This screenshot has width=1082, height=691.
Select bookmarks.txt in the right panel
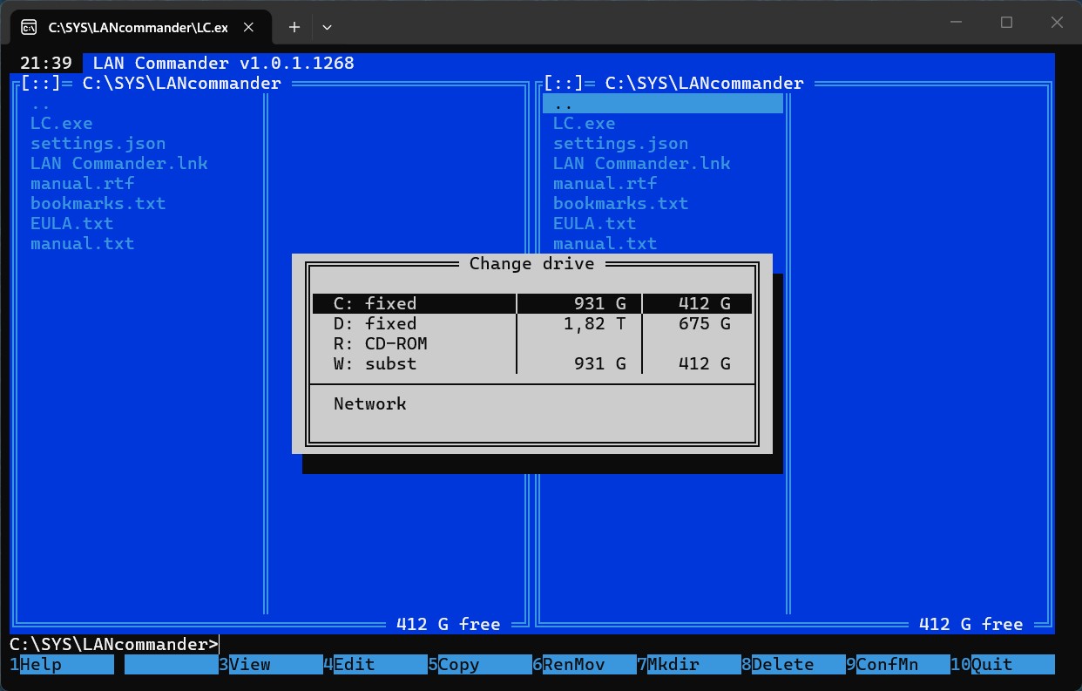coord(621,204)
